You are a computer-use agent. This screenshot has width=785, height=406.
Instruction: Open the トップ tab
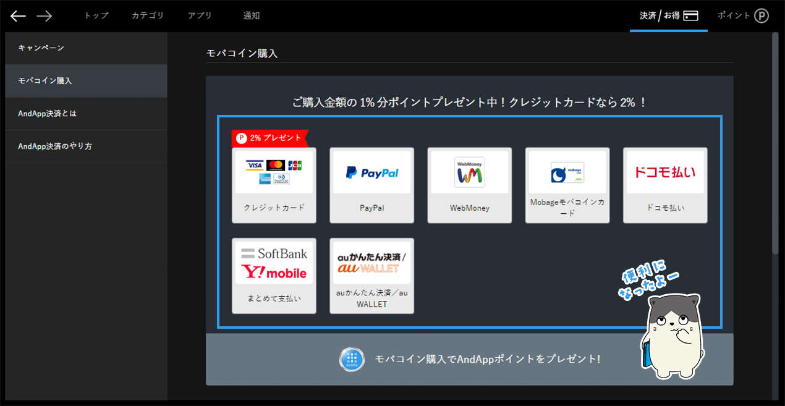point(96,16)
